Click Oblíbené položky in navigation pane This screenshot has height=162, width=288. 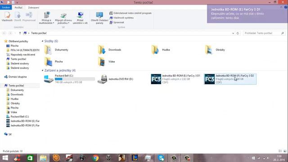tap(18, 41)
